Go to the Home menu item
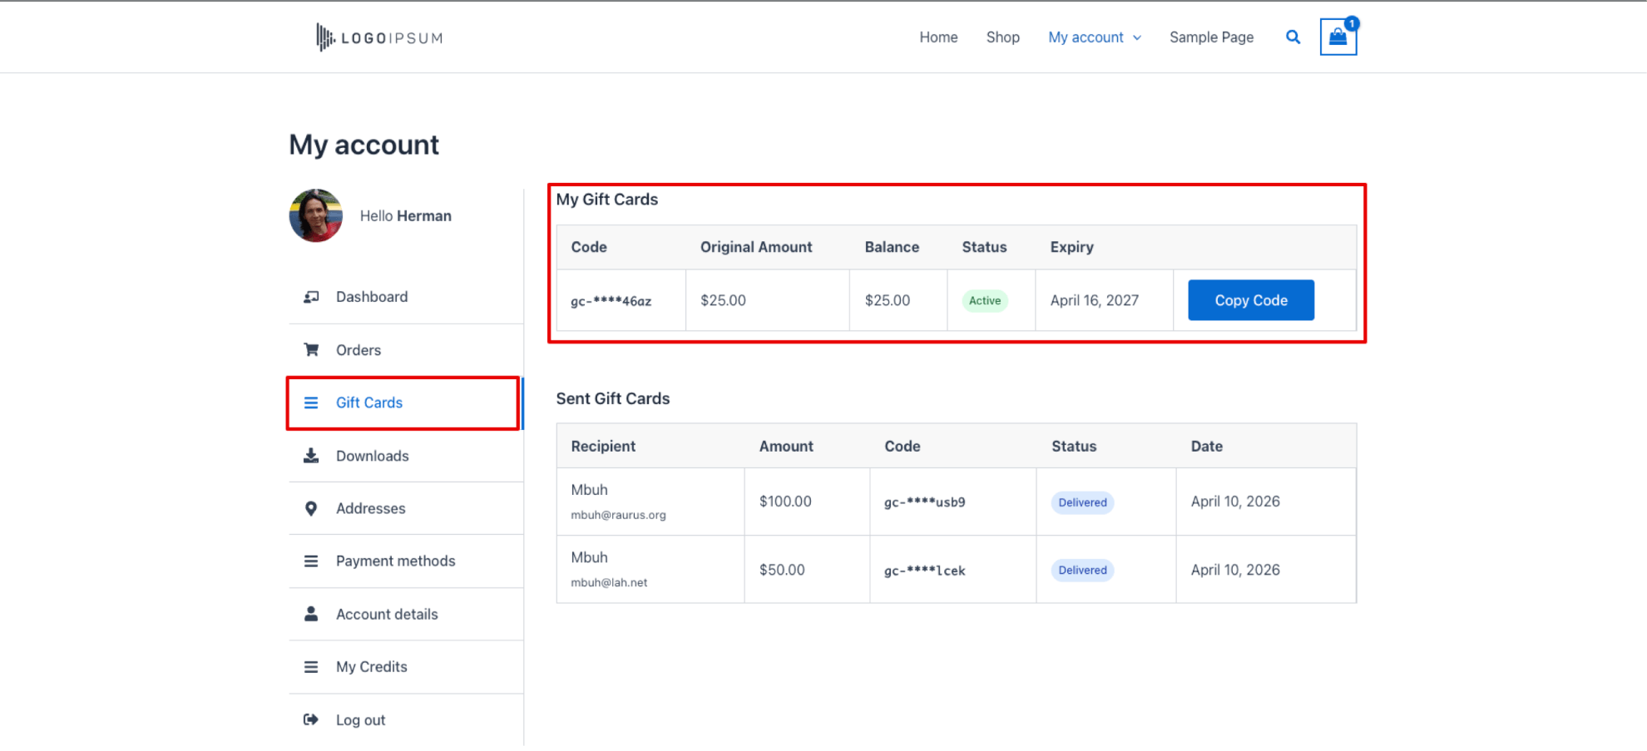This screenshot has width=1647, height=751. tap(938, 37)
